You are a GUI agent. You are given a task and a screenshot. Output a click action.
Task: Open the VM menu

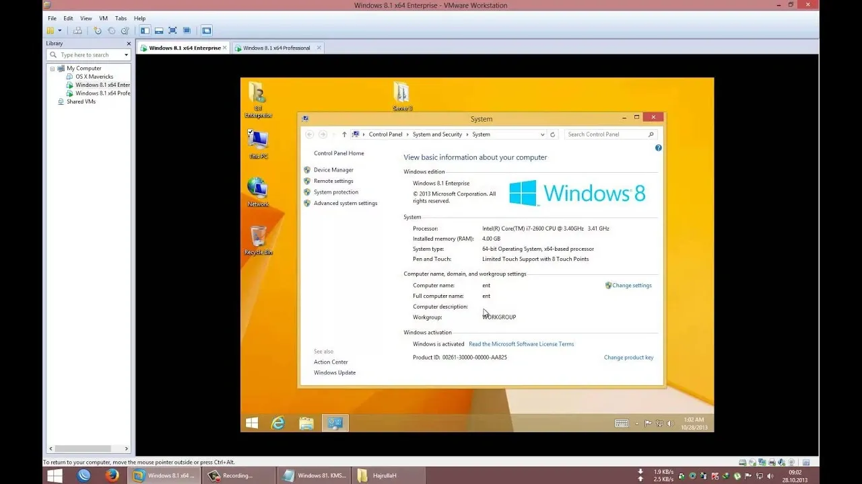pos(103,18)
